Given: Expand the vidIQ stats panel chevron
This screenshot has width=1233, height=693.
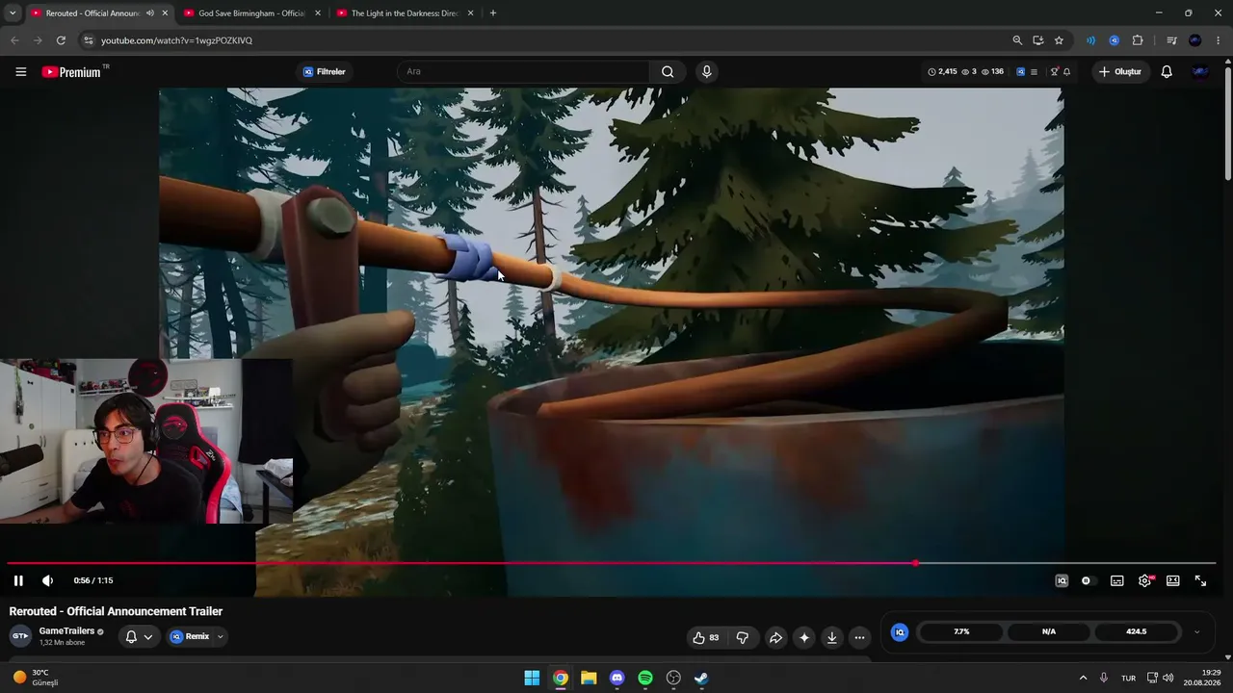Looking at the screenshot, I should point(1196,632).
